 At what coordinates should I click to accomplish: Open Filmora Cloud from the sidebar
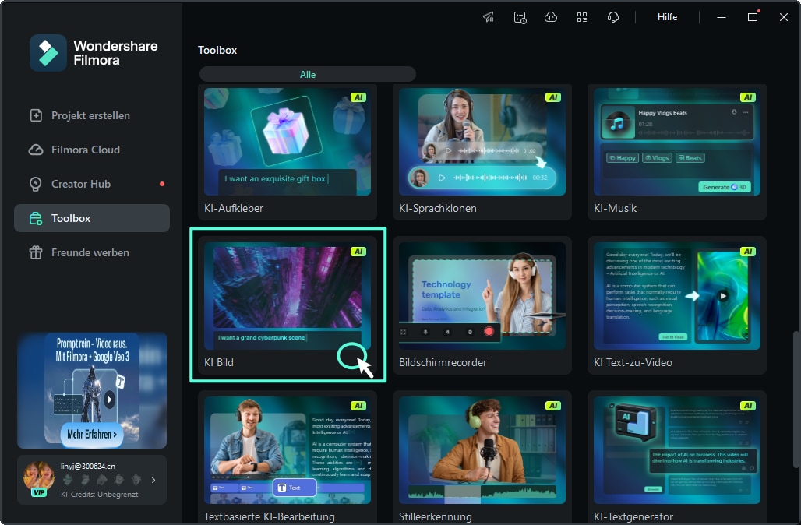(x=92, y=150)
